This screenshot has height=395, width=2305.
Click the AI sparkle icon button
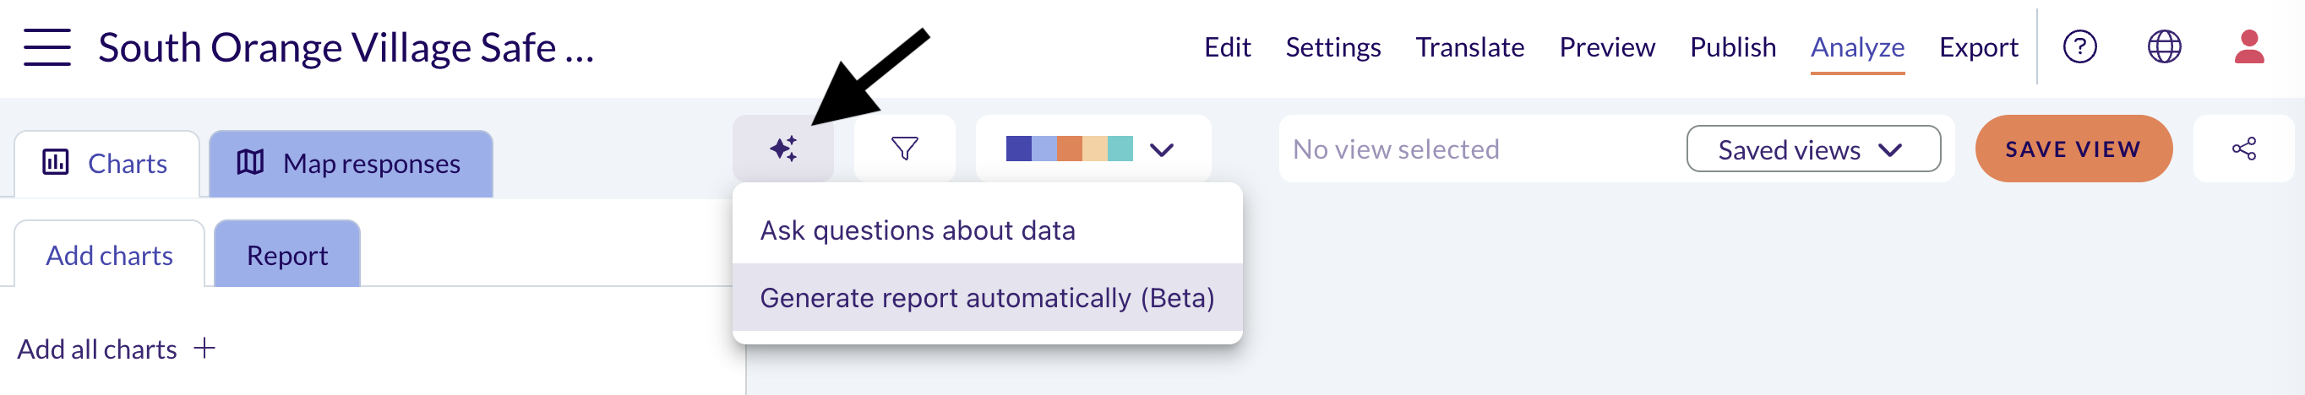point(783,149)
